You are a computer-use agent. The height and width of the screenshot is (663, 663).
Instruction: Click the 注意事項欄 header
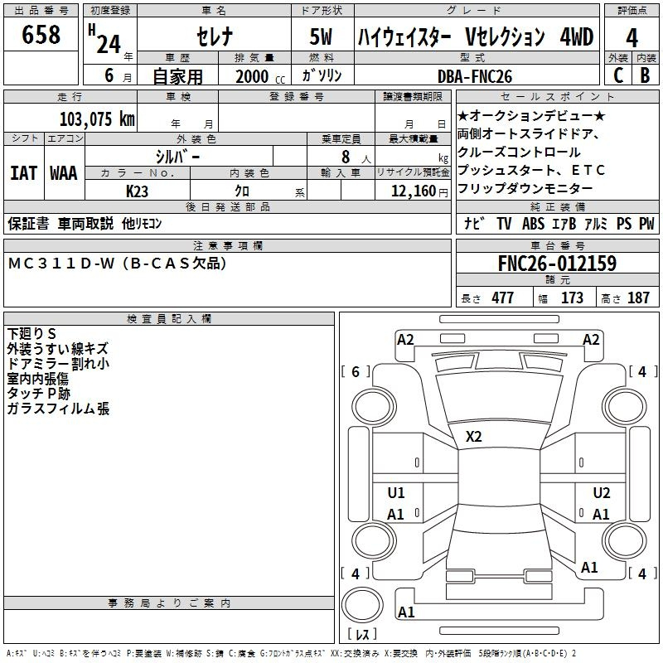(x=227, y=245)
